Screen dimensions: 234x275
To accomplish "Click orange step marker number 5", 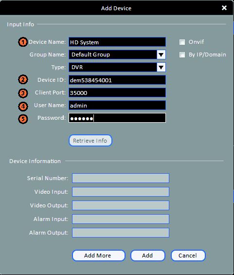I will (23, 119).
